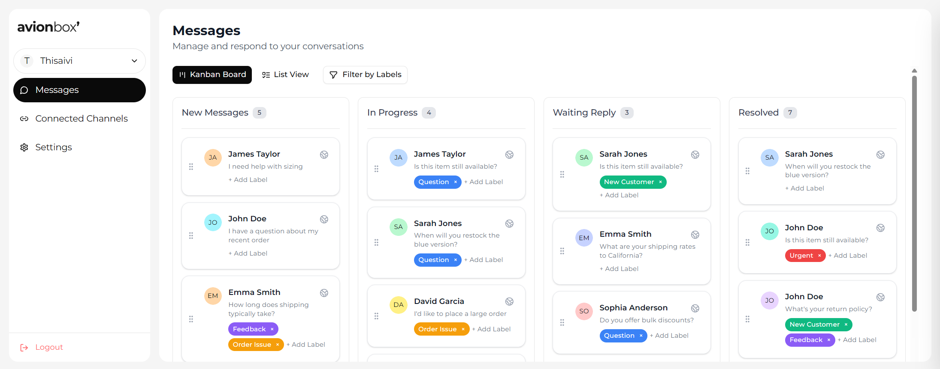Click channel icon on David Garcia's card
940x369 pixels.
pos(509,301)
